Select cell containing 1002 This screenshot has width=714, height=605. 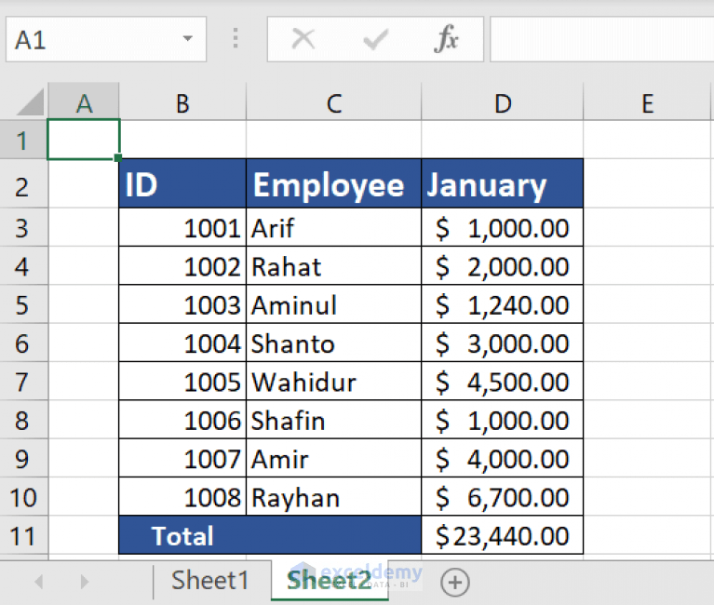182,266
